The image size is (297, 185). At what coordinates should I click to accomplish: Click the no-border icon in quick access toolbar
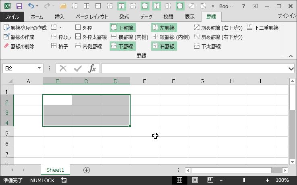(x=75, y=6)
